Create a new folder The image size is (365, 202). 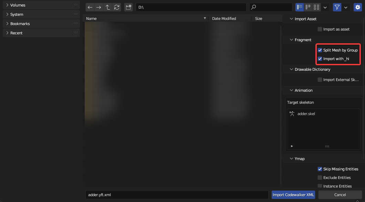tap(128, 7)
